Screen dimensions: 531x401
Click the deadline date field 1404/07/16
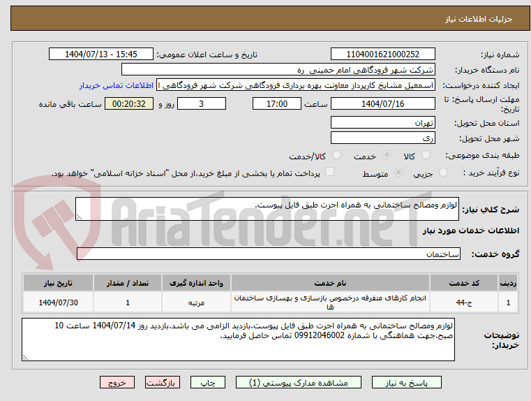click(382, 103)
